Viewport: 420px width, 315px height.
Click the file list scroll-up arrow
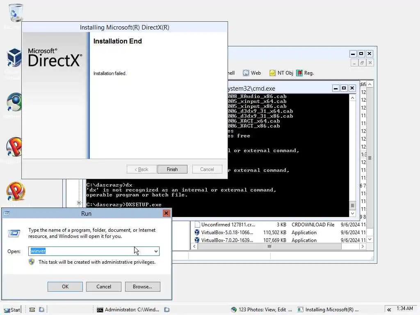(x=370, y=84)
